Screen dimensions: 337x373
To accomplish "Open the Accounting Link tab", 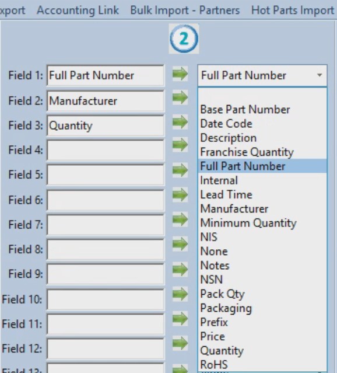I will (78, 11).
